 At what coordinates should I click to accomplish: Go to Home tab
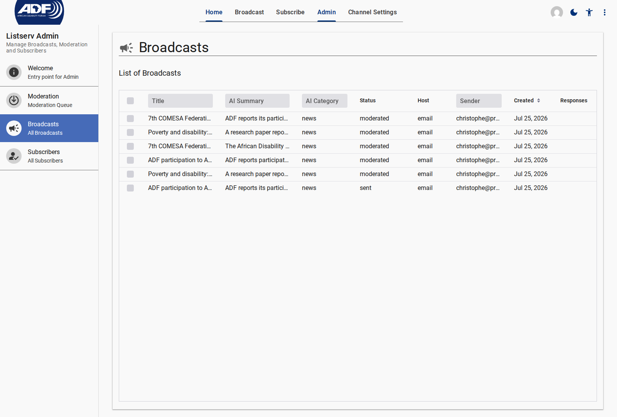point(214,12)
